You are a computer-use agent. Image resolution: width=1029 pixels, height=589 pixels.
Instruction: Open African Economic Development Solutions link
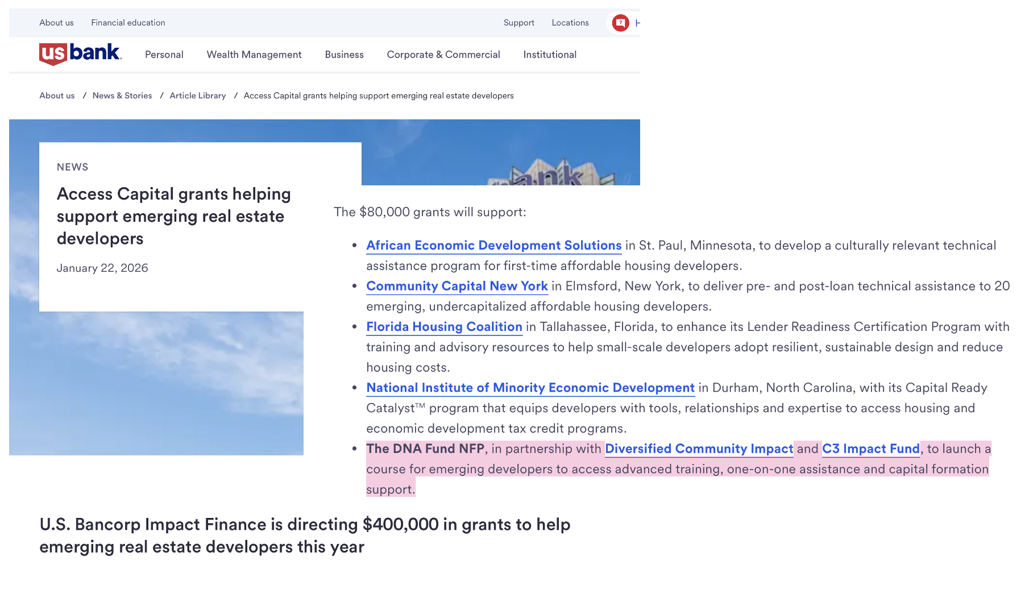coord(493,246)
